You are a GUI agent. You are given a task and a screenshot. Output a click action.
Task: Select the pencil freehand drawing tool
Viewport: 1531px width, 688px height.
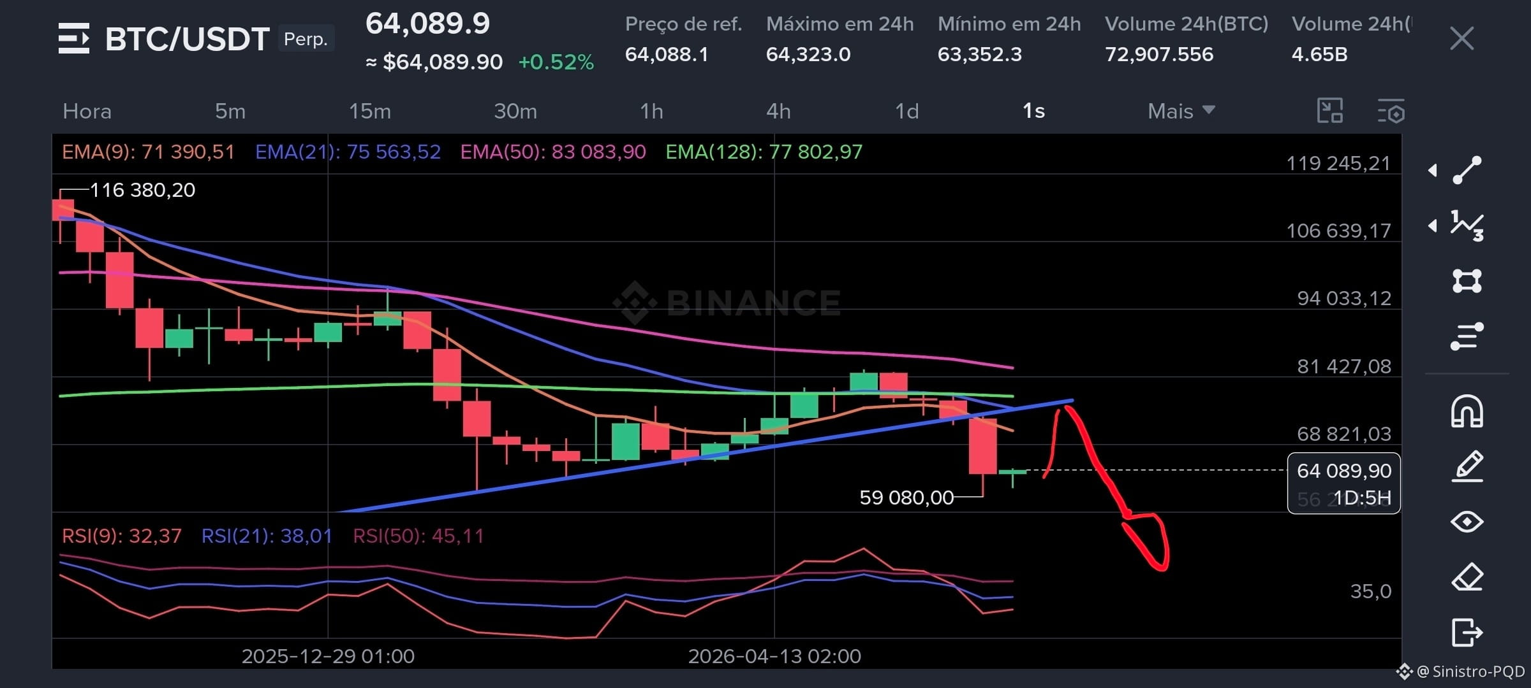(1467, 466)
